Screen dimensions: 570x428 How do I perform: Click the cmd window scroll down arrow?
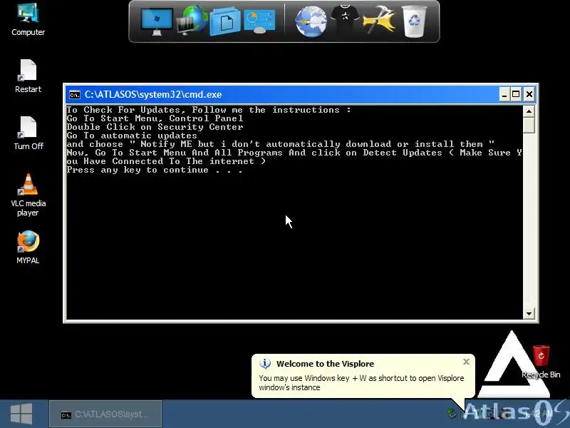[529, 313]
